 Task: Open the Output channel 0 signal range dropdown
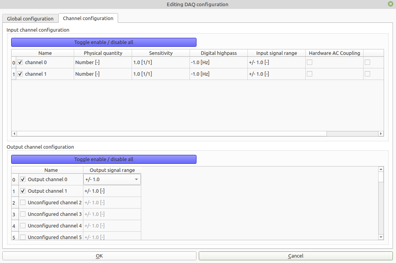112,179
